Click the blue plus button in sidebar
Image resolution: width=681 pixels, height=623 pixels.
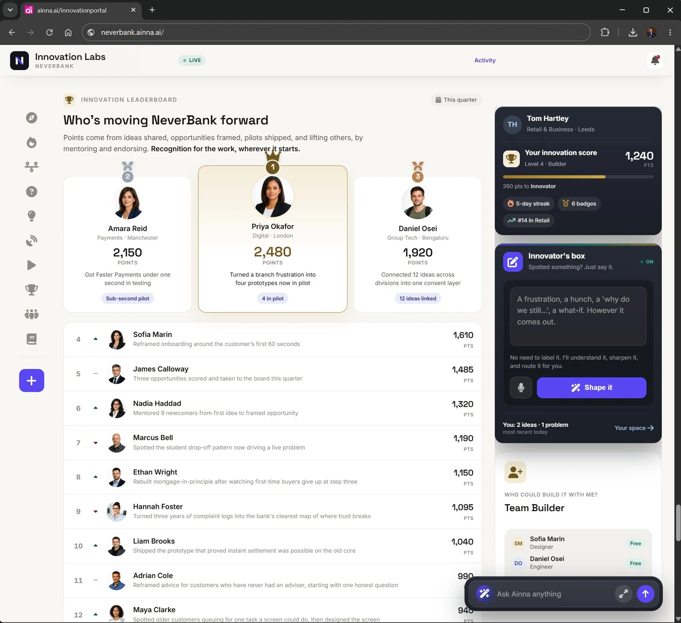31,381
